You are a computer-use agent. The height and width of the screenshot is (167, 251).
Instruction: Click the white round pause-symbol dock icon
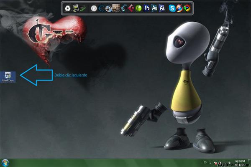tap(94, 8)
